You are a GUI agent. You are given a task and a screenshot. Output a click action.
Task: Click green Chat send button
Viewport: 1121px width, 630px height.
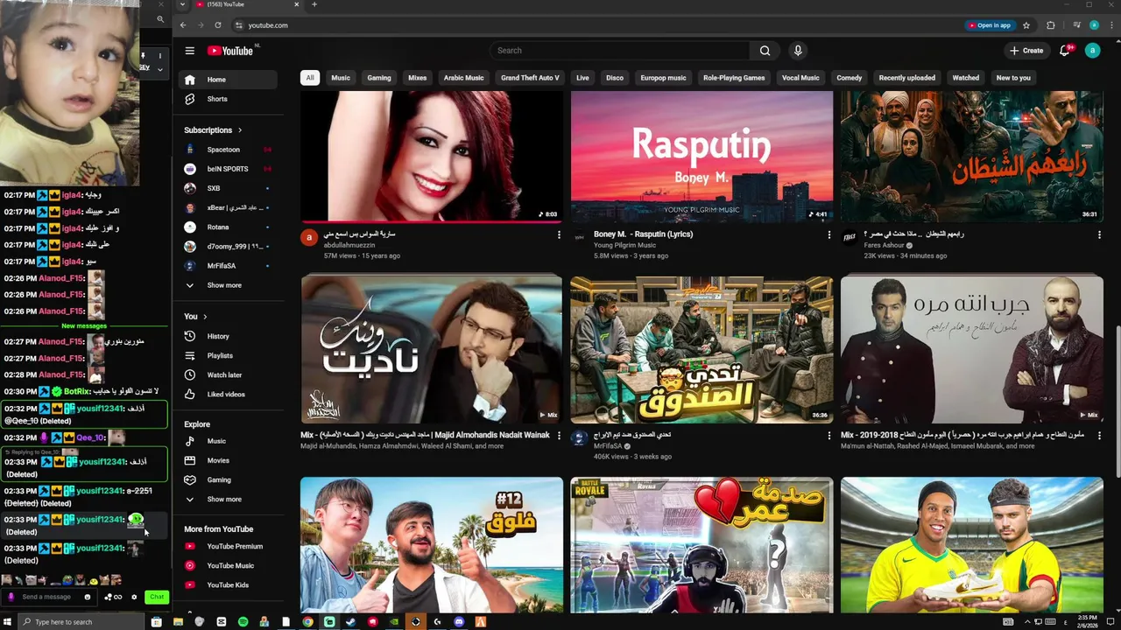tap(156, 597)
